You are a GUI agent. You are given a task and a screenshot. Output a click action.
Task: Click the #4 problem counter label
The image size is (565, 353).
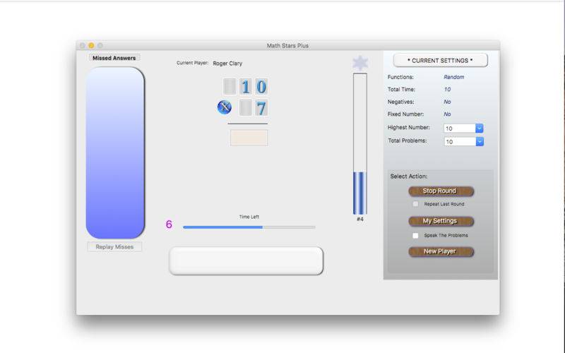[360, 219]
